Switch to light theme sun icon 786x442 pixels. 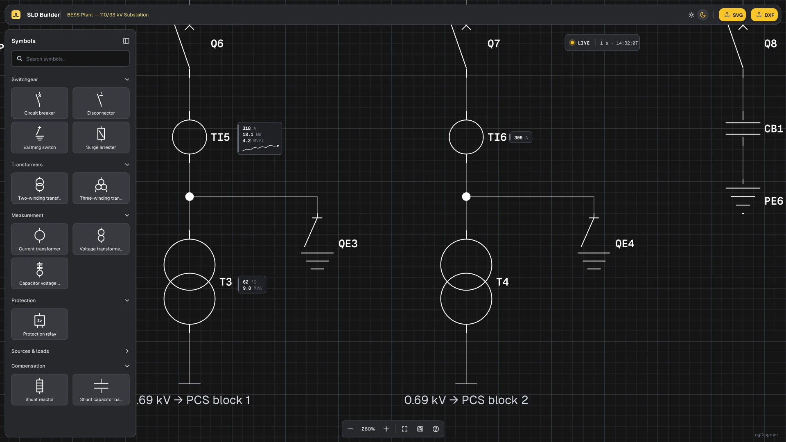(x=691, y=15)
